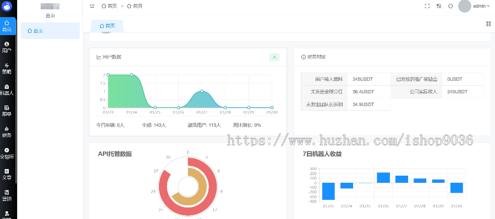Click the 同比增长: 0% statistic

pyautogui.click(x=247, y=125)
